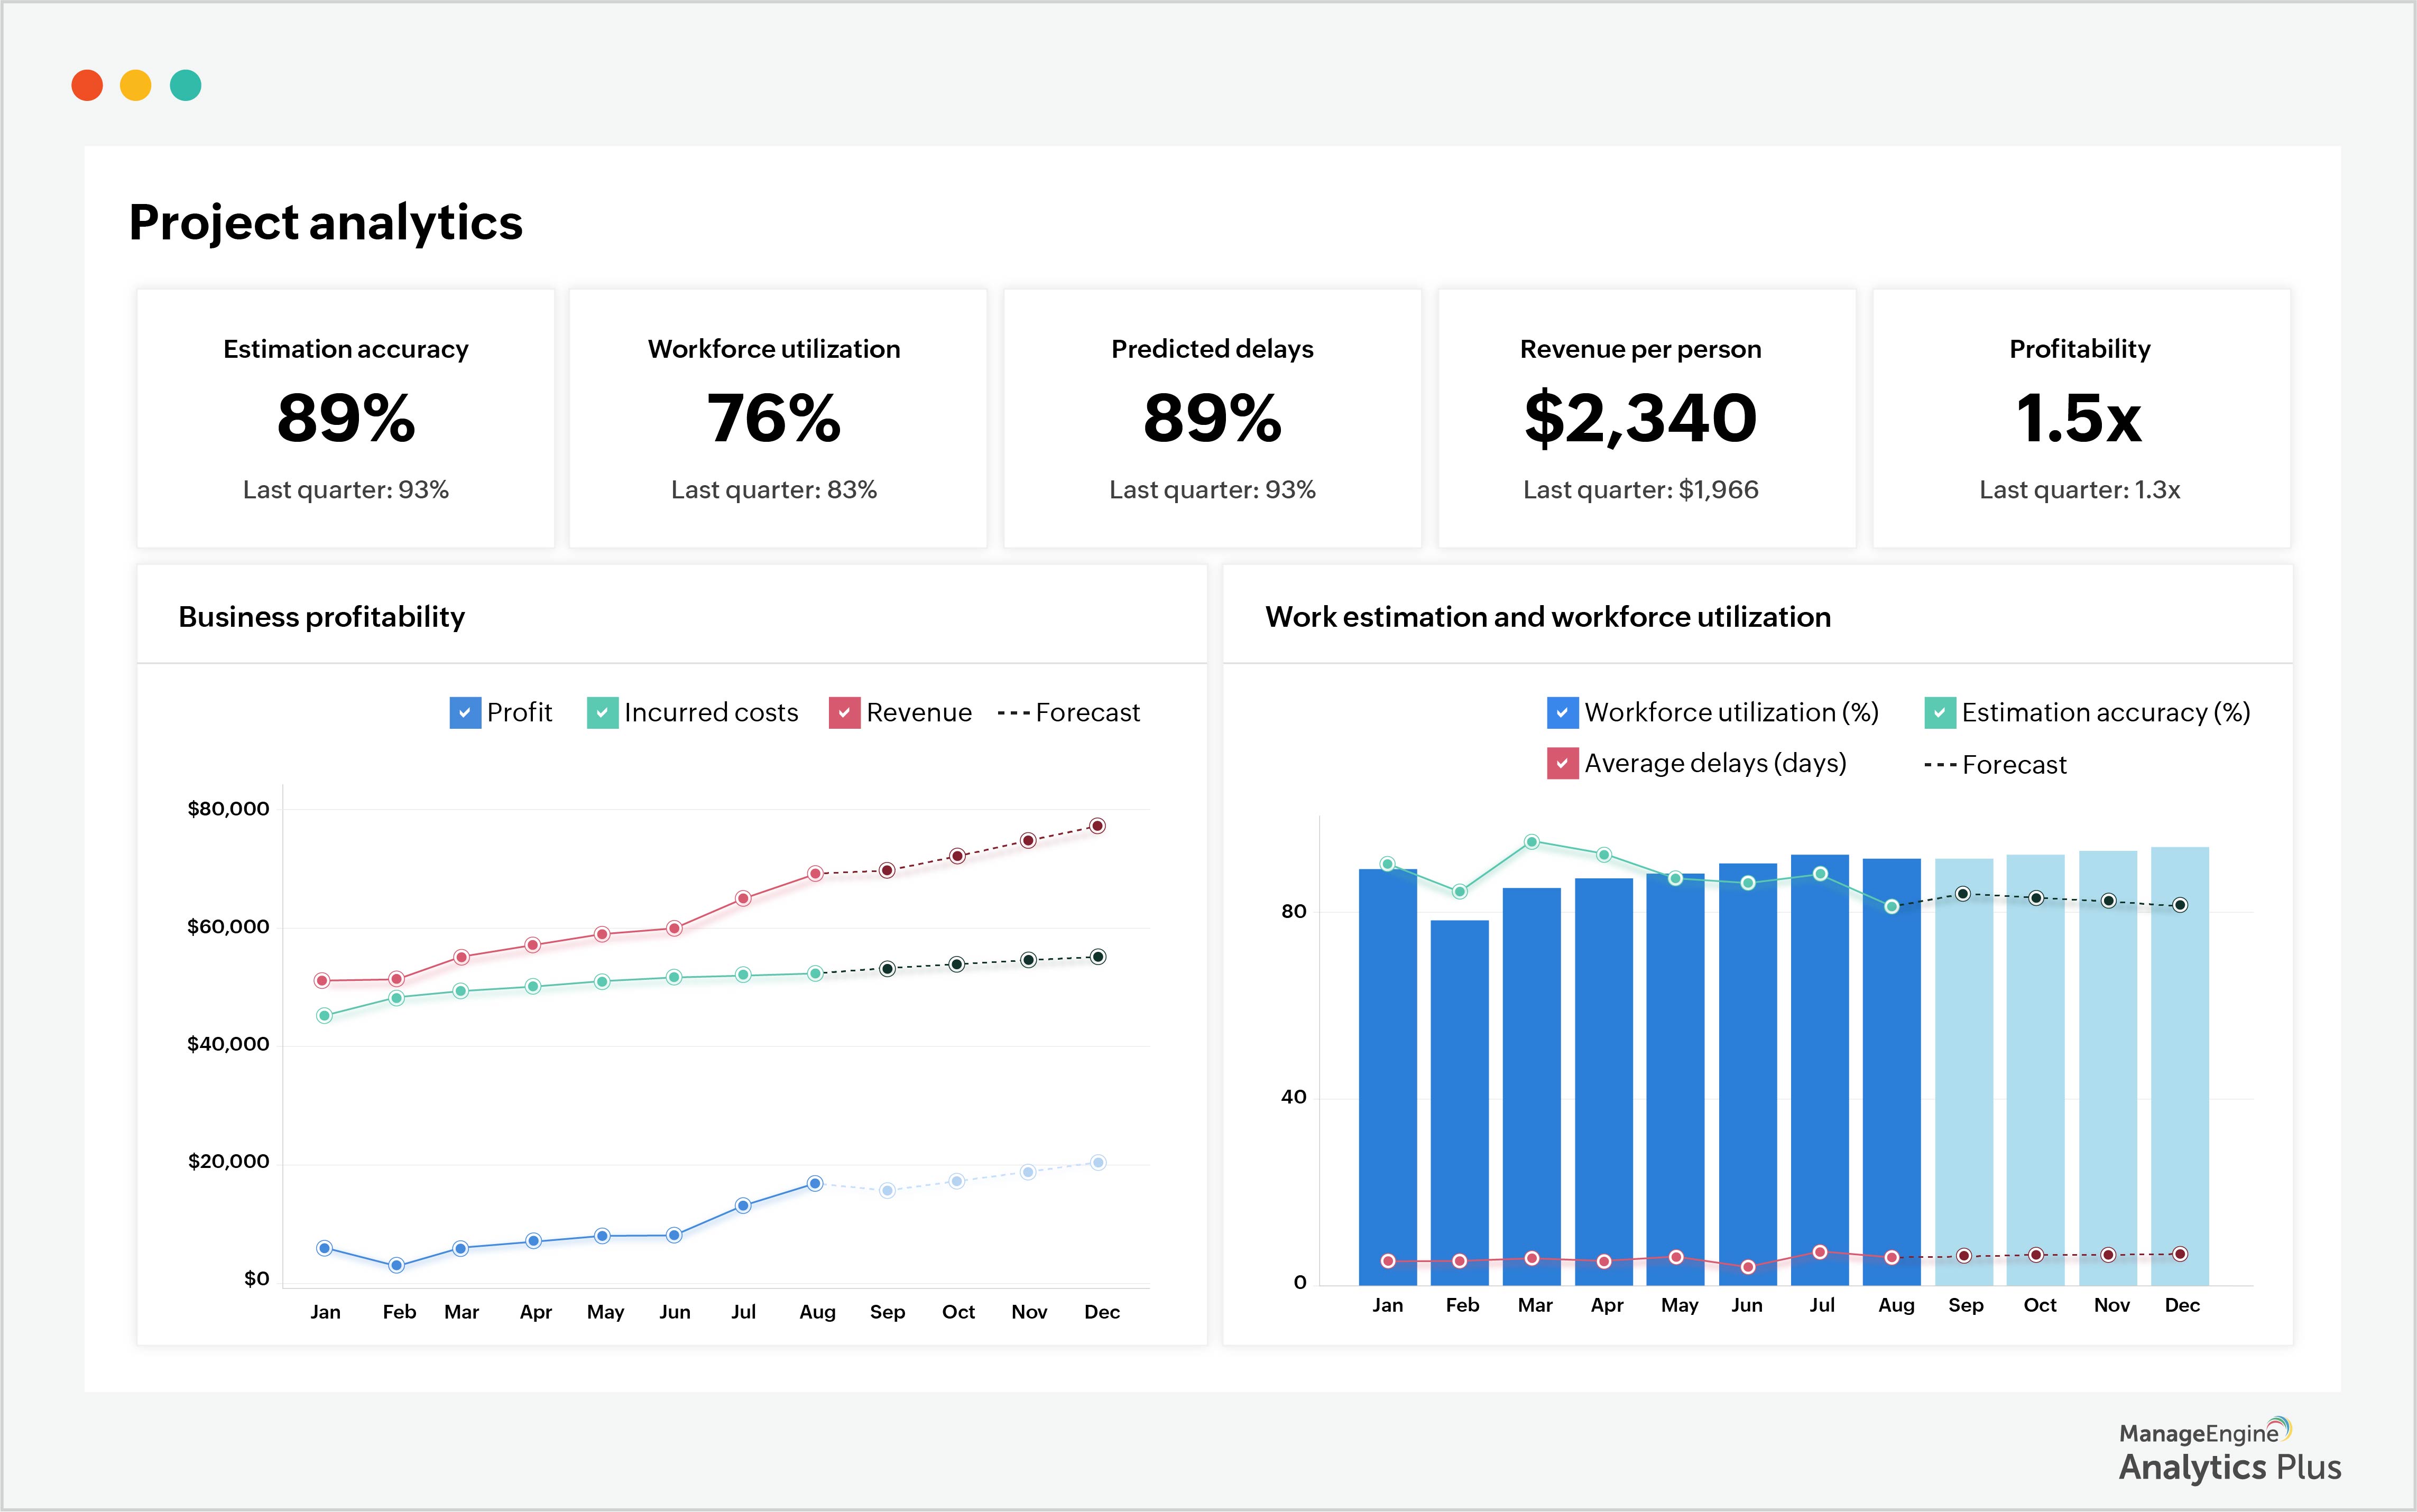This screenshot has width=2417, height=1512.
Task: Select the Estimation accuracy KPI card
Action: click(x=345, y=418)
